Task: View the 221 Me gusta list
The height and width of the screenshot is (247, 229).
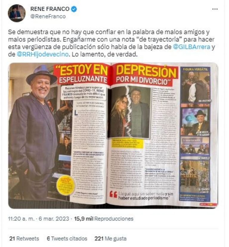Action: 111,238
